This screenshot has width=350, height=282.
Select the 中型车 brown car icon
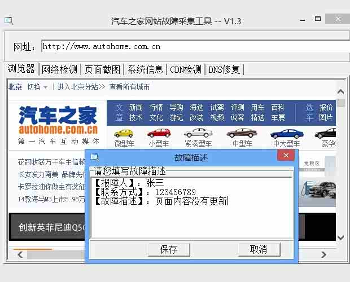point(242,133)
